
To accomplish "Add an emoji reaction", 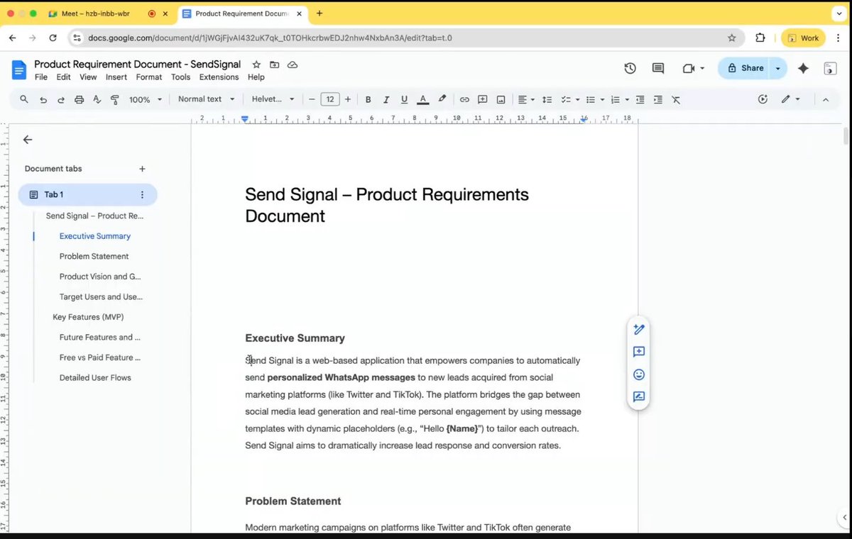I will (639, 374).
